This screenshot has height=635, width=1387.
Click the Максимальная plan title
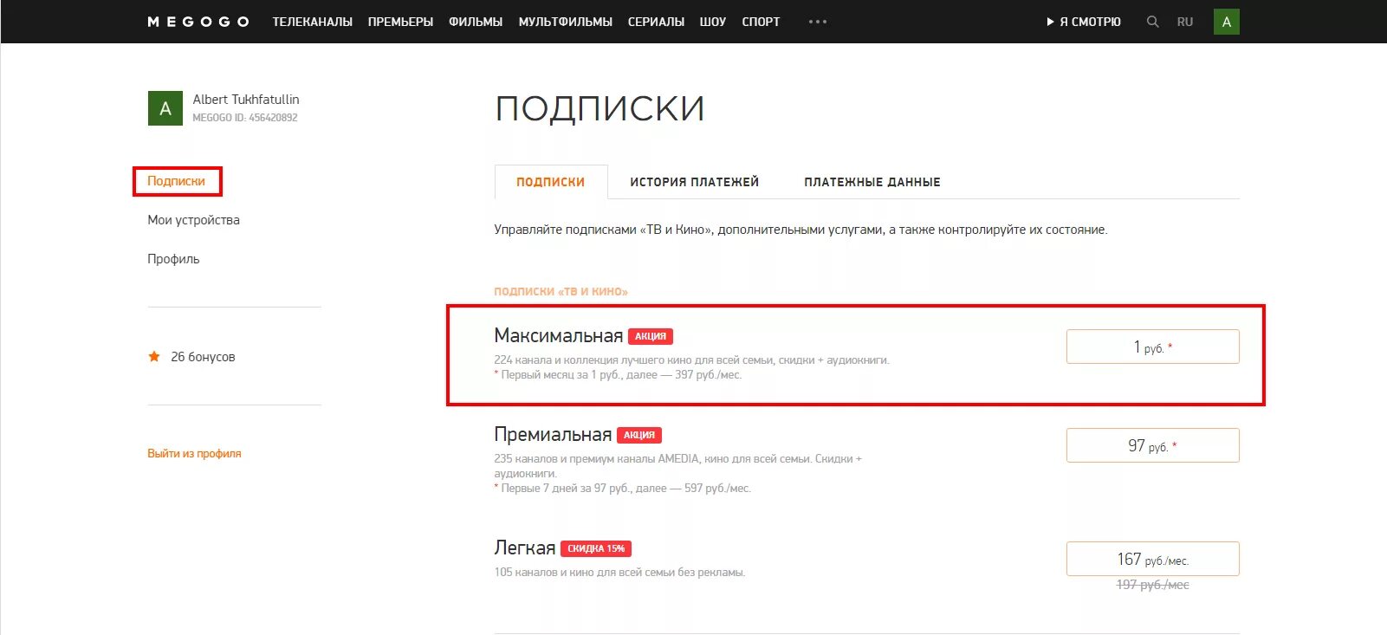coord(558,335)
